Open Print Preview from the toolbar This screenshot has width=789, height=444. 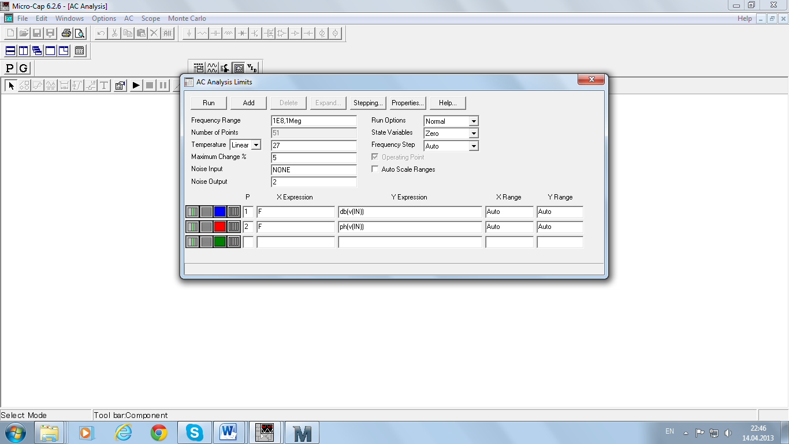79,33
